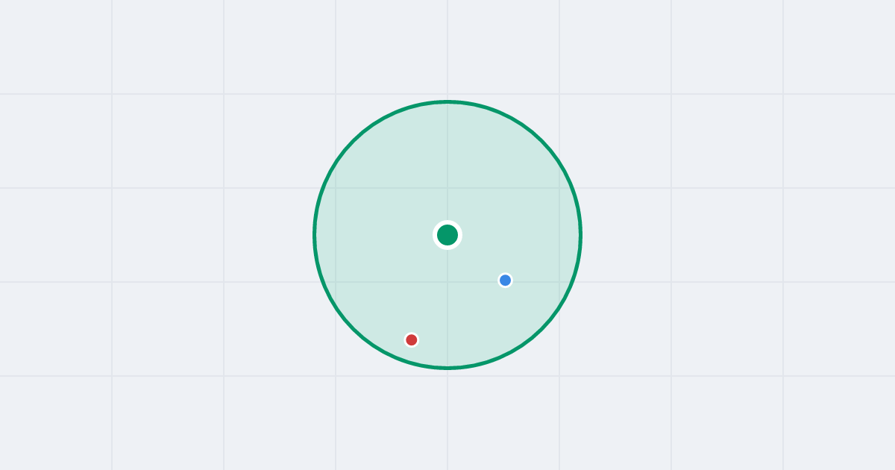Viewport: 895px width, 470px height.
Task: Select the blue dot marker
Action: click(505, 281)
